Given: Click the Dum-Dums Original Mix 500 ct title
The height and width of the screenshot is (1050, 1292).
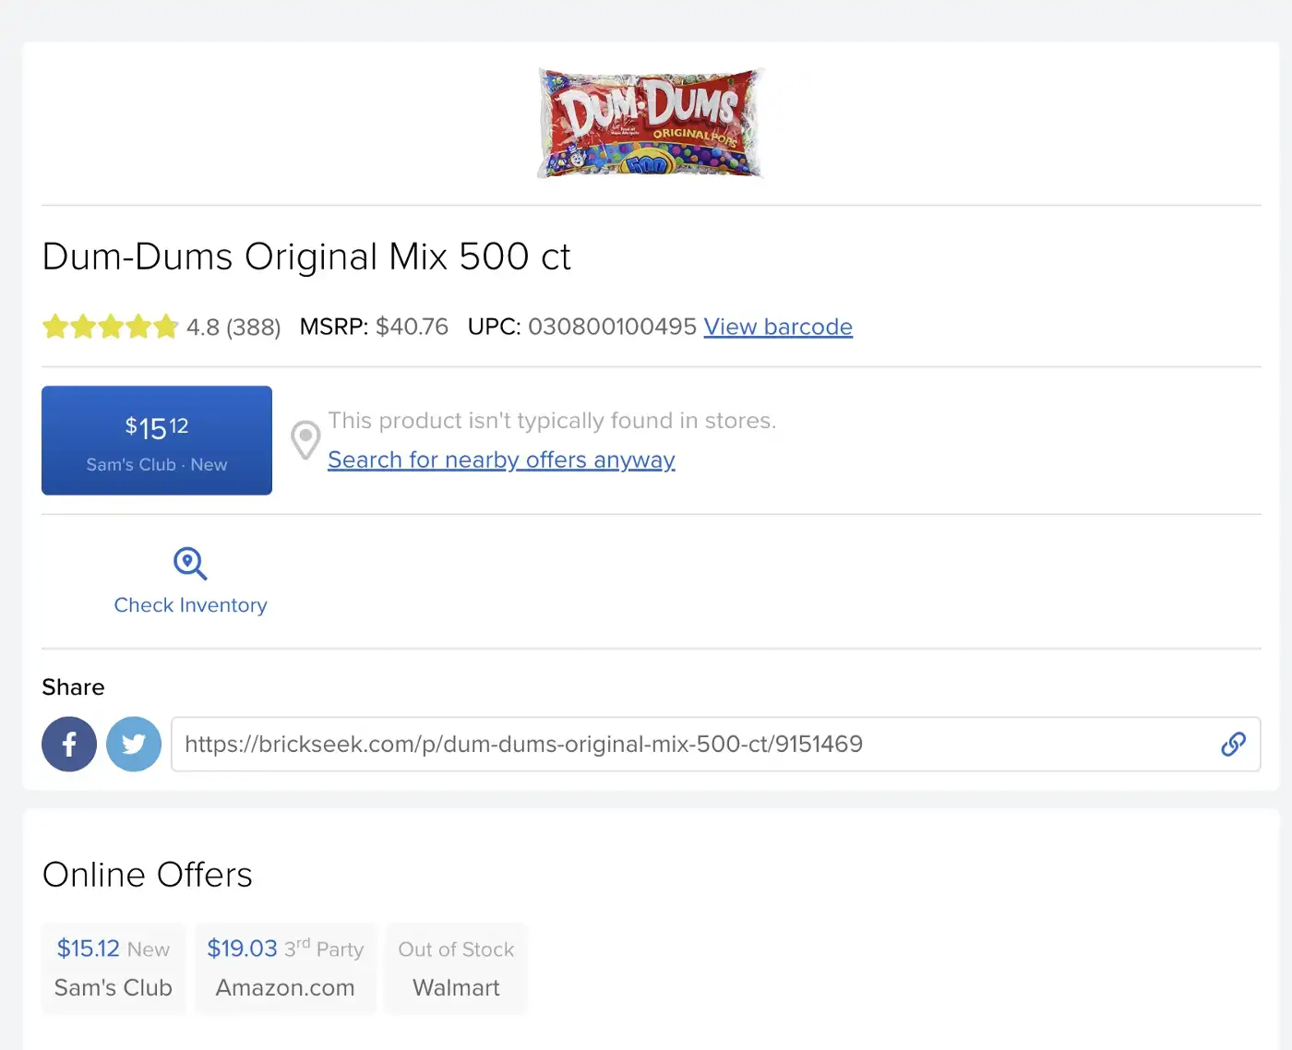Looking at the screenshot, I should [x=306, y=257].
